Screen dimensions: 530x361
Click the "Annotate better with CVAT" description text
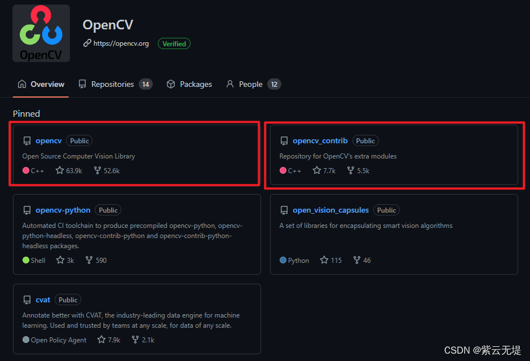(131, 320)
